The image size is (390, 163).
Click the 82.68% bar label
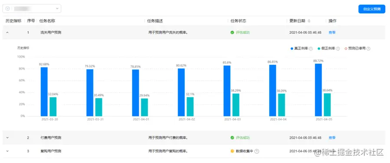pyautogui.click(x=44, y=64)
